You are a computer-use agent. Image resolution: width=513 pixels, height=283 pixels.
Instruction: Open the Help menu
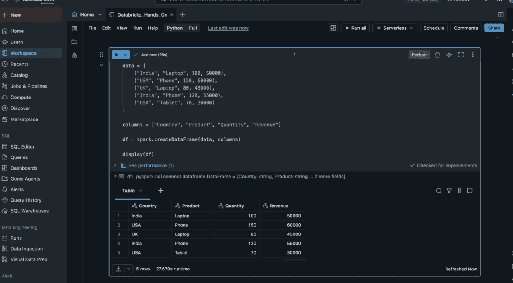(153, 28)
